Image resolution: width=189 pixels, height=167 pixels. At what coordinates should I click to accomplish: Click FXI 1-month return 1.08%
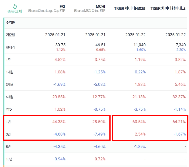(x=60, y=72)
